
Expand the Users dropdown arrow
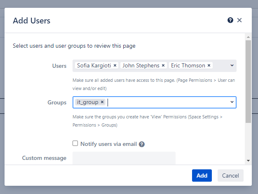coord(232,65)
